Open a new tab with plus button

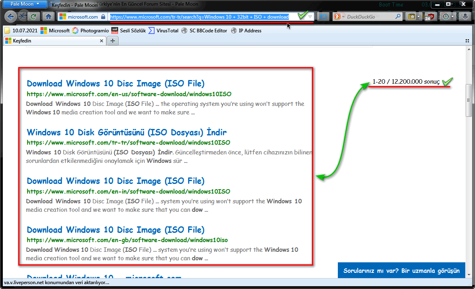(113, 41)
